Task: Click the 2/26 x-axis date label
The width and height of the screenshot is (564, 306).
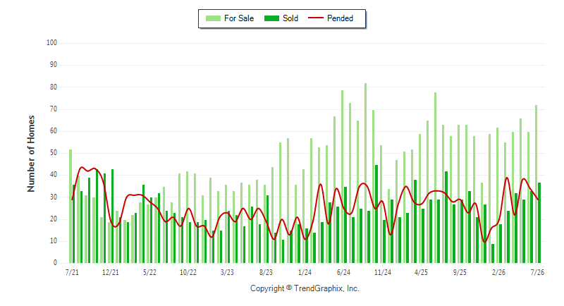Action: tap(498, 272)
